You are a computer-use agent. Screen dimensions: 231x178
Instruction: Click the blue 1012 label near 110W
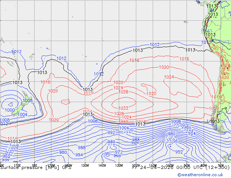[154, 45]
